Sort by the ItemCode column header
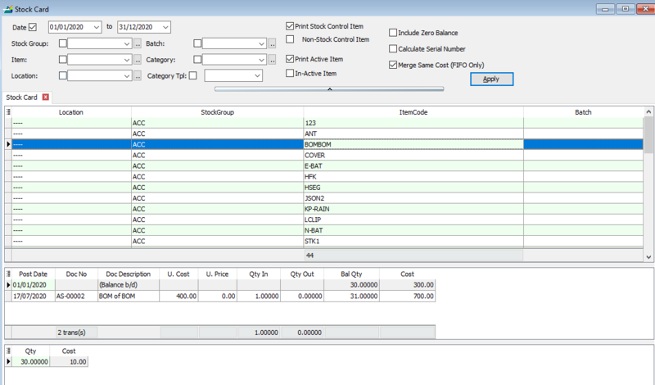This screenshot has height=385, width=655. [x=413, y=112]
